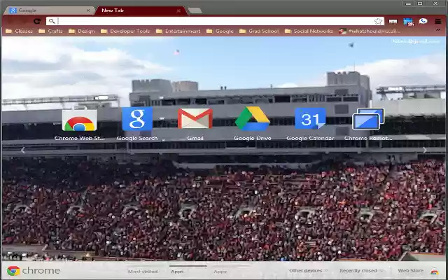Screen dimensions: 448x280
Task: Open the Design bookmark folder
Action: 81,31
